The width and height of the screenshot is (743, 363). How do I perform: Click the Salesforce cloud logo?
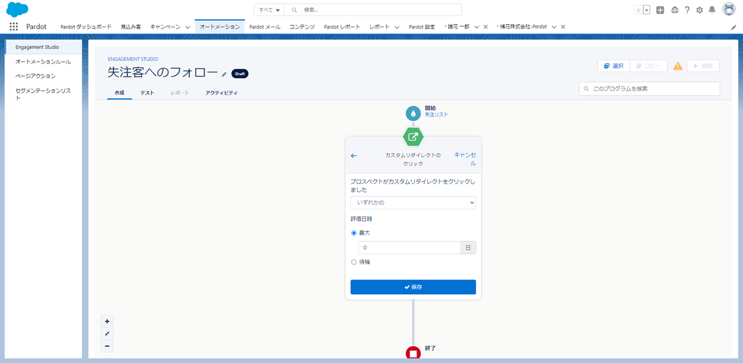pyautogui.click(x=19, y=10)
